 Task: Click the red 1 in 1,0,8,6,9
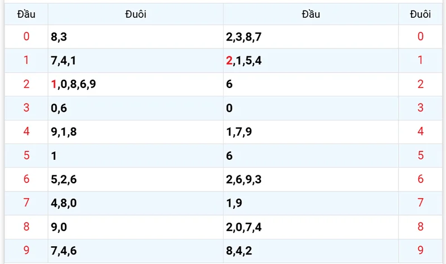pyautogui.click(x=54, y=85)
